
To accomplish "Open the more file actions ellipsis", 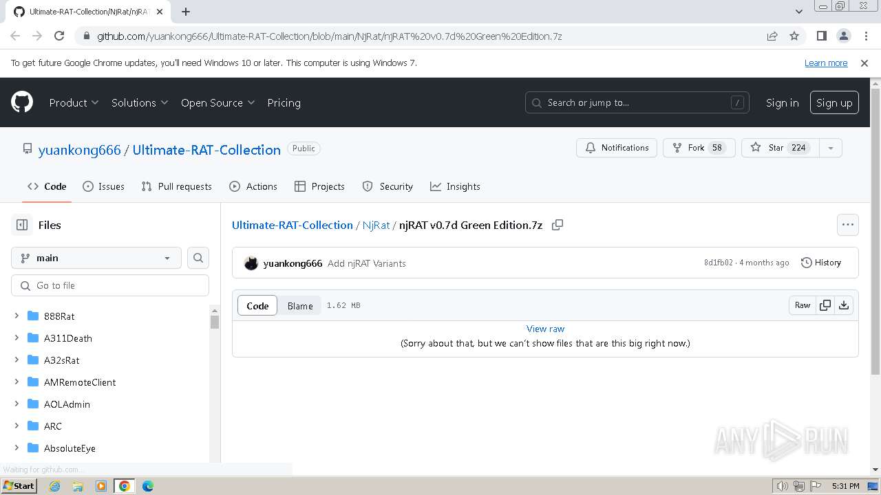I will (847, 225).
